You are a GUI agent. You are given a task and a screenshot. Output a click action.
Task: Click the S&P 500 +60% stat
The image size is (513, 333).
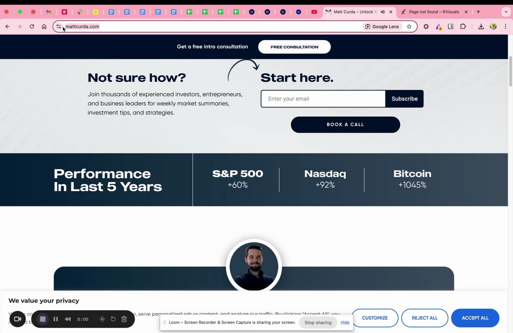point(238,179)
